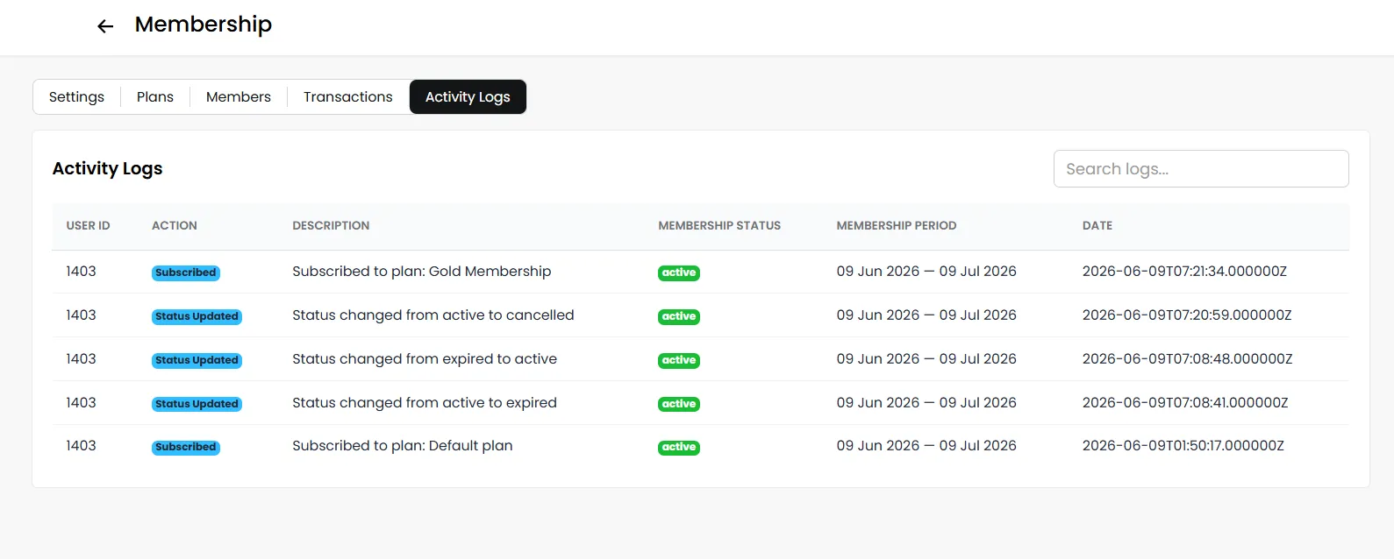Select 'Status changed from active to cancelled' text
The width and height of the screenshot is (1394, 559).
coord(433,315)
